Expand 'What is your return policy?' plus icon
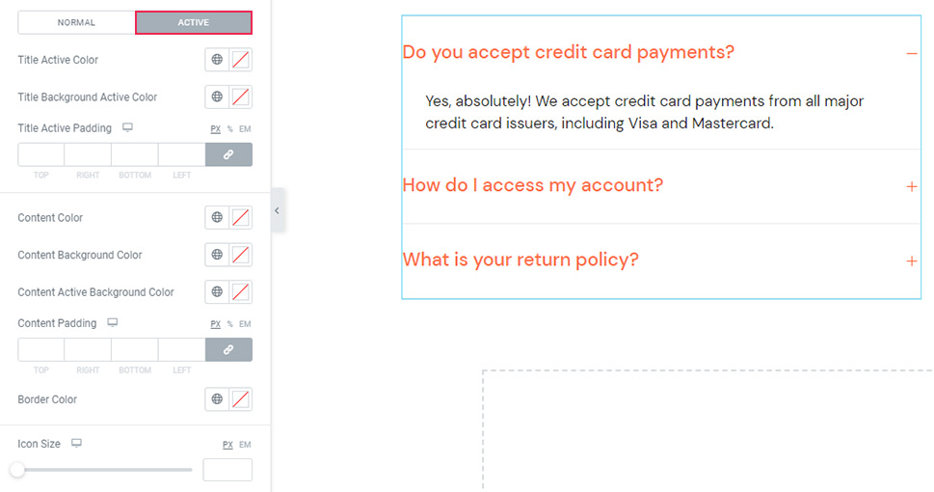934x492 pixels. coord(912,261)
